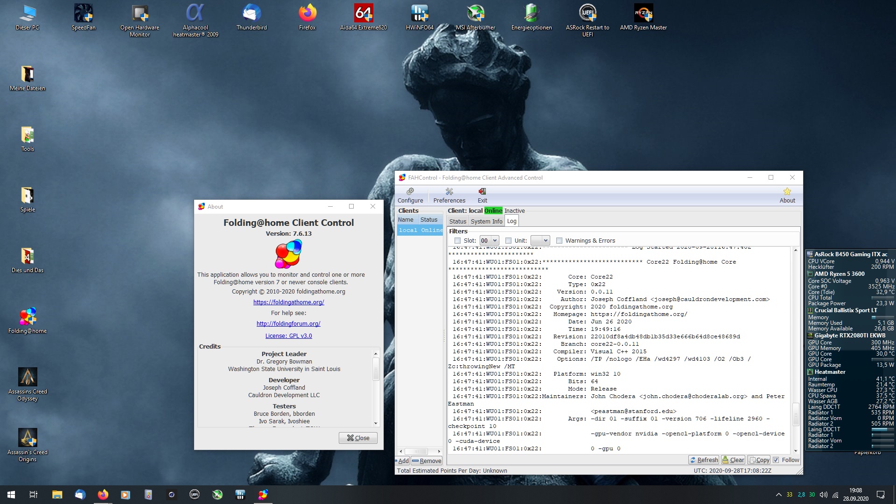Click the Exit toolbar icon

[482, 192]
